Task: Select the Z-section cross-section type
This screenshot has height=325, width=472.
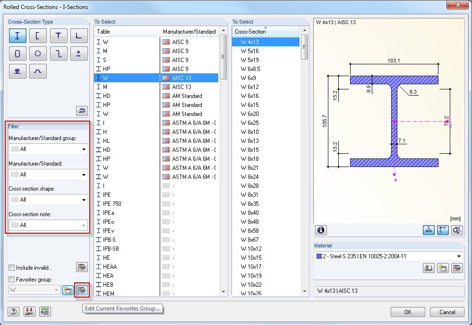Action: [x=59, y=53]
